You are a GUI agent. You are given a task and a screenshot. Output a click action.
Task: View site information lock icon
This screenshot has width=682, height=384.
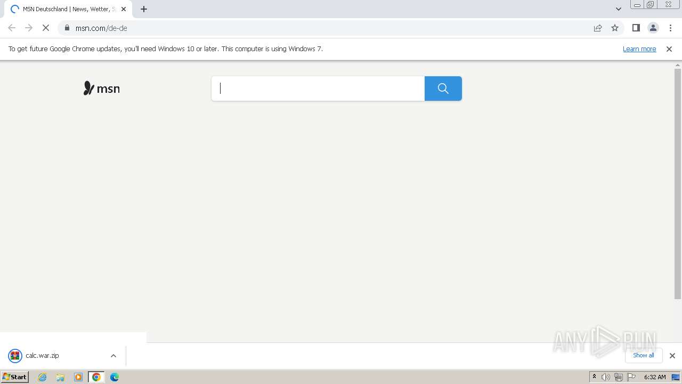click(x=67, y=28)
